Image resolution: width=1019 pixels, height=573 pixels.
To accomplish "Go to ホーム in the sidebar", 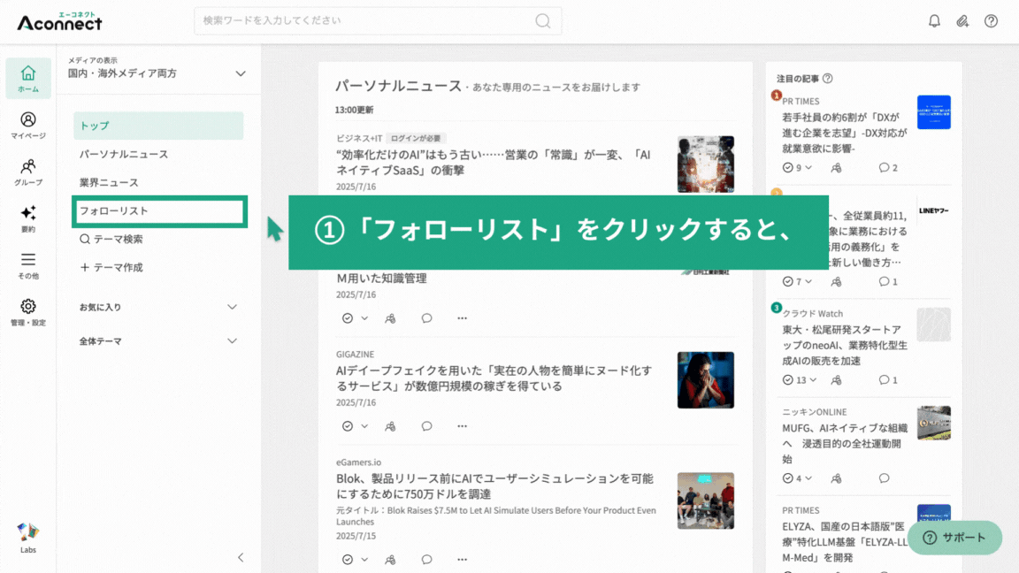I will 28,78.
